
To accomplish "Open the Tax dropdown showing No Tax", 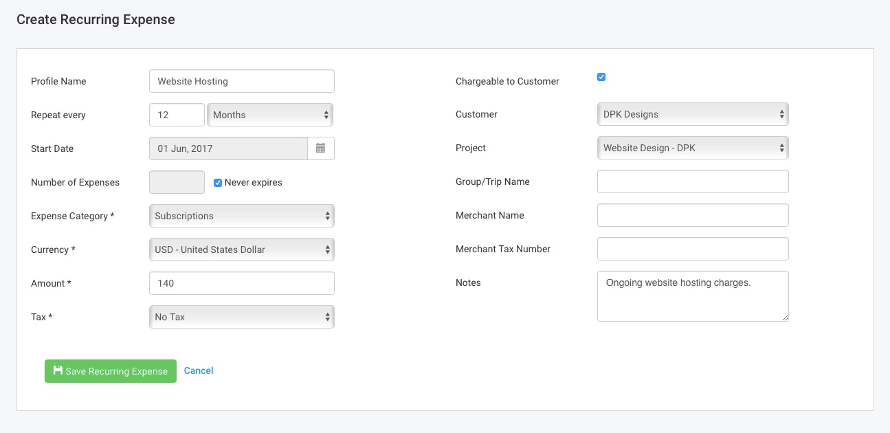I will [241, 316].
